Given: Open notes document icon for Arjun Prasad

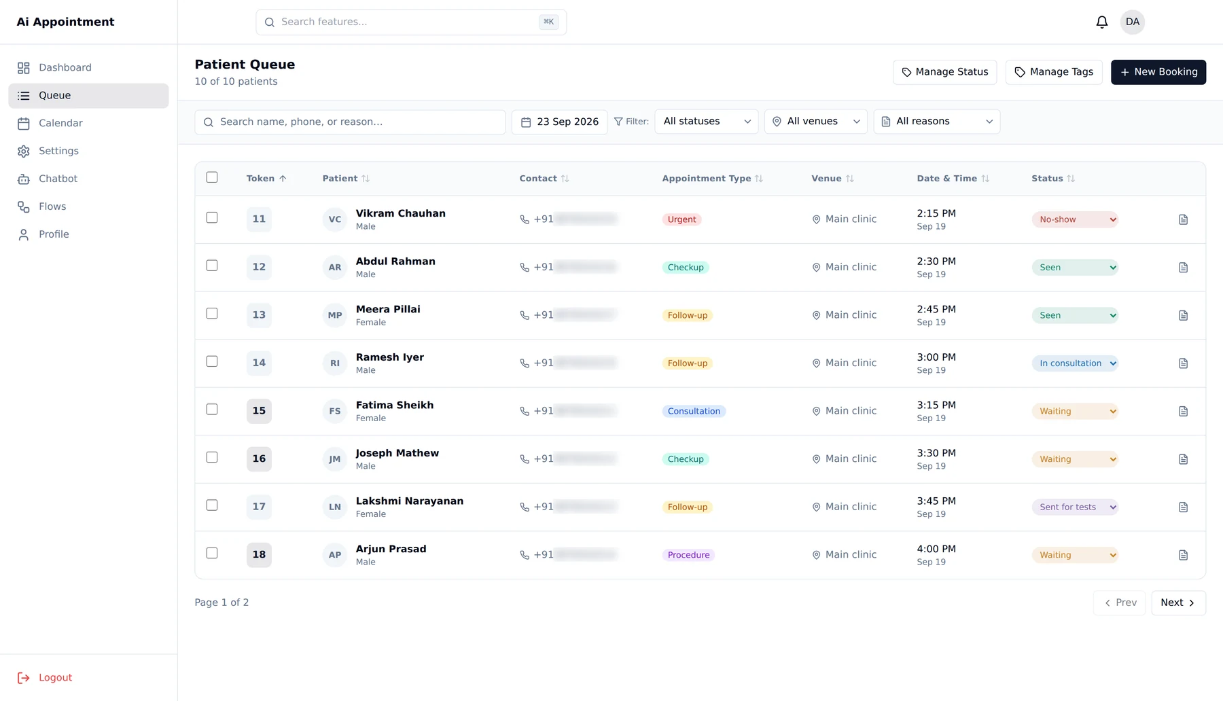Looking at the screenshot, I should click(1183, 555).
